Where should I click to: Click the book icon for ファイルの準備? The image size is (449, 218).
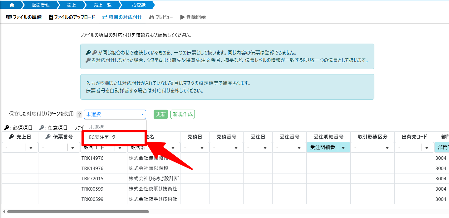(9, 17)
